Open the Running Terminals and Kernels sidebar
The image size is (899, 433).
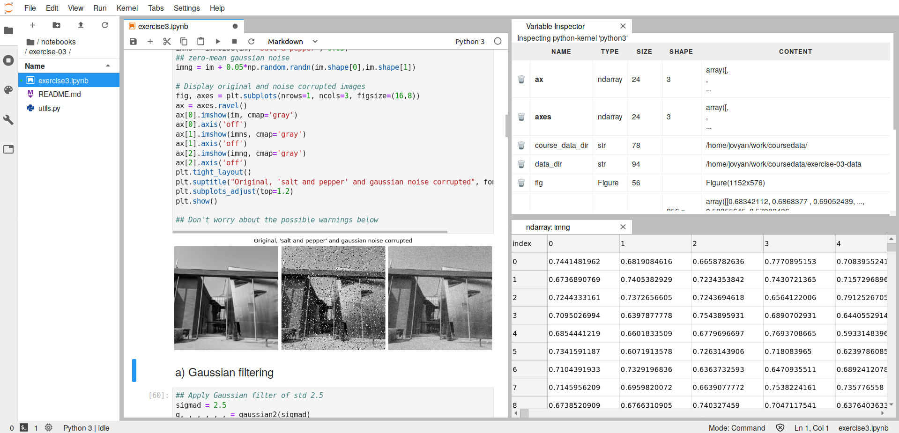coord(8,60)
